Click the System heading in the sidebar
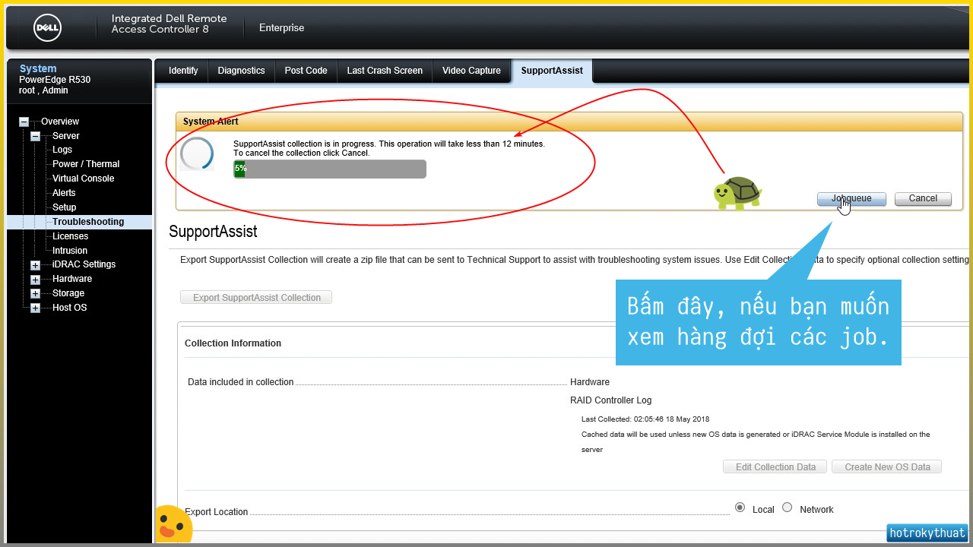This screenshot has width=973, height=547. [38, 68]
